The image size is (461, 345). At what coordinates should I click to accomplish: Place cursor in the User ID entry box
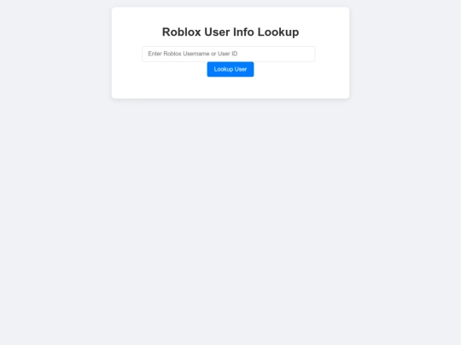[229, 54]
